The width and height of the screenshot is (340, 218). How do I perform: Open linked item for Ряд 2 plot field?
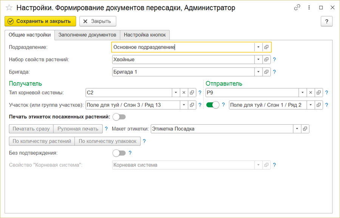pos(318,105)
